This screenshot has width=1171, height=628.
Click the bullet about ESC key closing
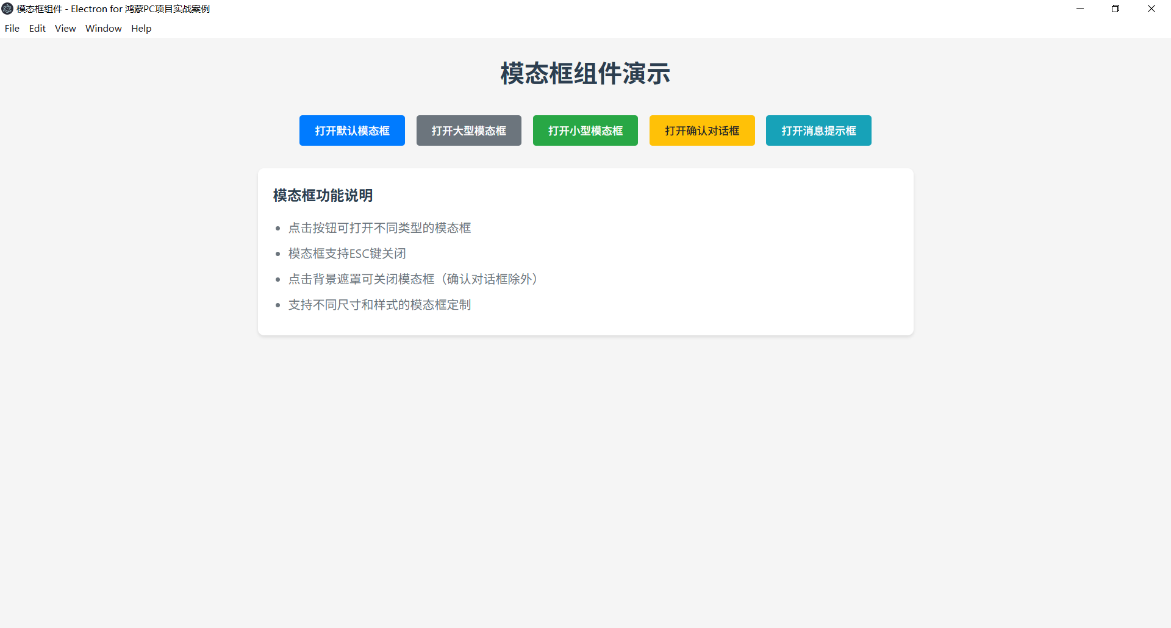click(x=347, y=253)
